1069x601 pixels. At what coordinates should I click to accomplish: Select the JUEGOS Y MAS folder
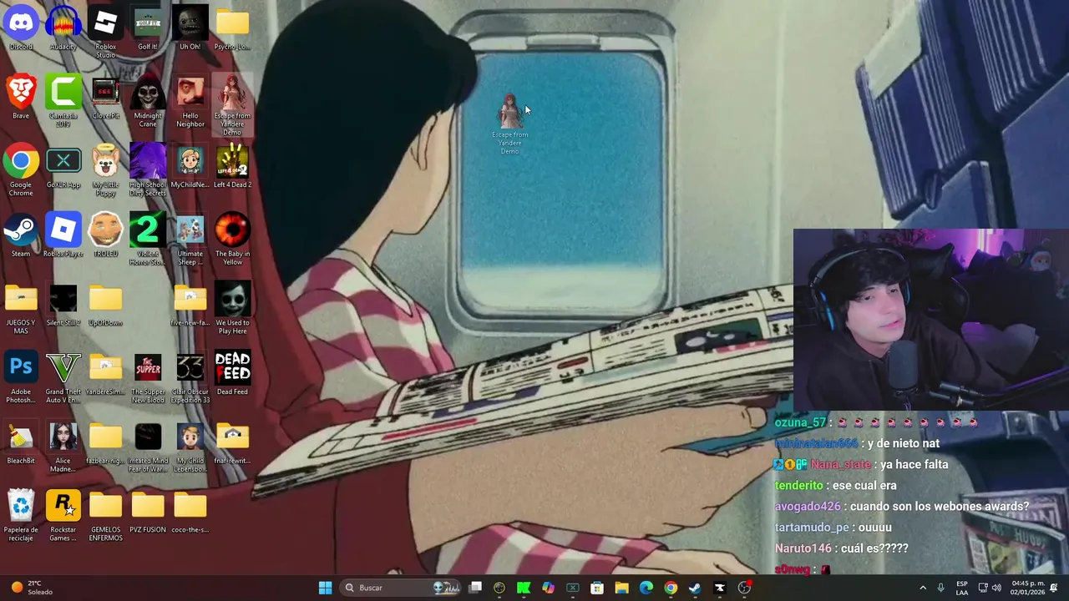21,309
